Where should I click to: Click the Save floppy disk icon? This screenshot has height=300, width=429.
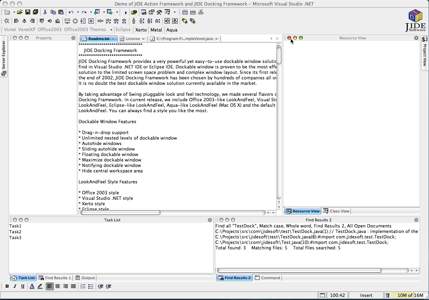click(x=28, y=12)
